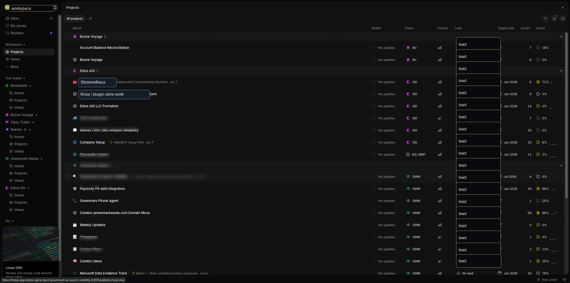The width and height of the screenshot is (570, 283).
Task: Add project to Boone Voyage group
Action: coord(561,37)
